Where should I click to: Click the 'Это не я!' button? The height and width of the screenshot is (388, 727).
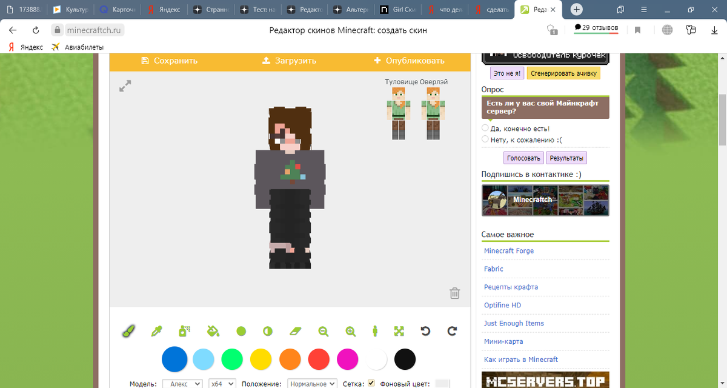tap(507, 73)
